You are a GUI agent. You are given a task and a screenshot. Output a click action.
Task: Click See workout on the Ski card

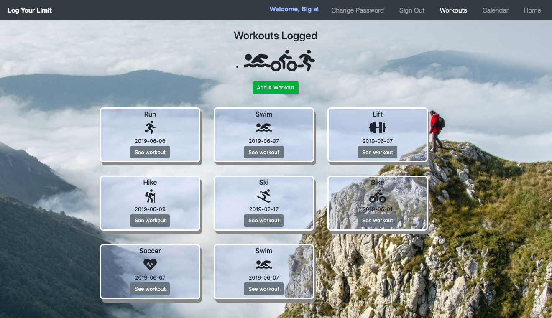(264, 220)
